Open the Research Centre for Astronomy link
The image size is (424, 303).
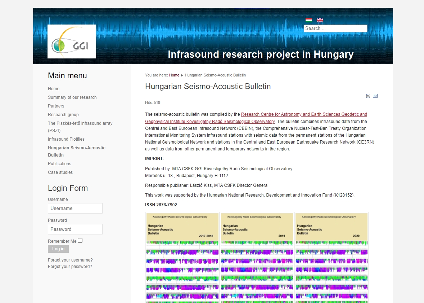point(256,118)
